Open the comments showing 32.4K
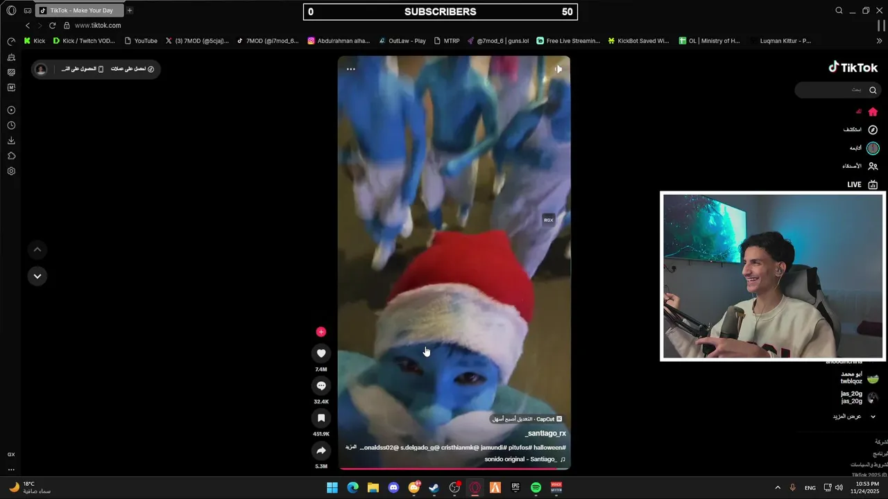 tap(321, 386)
